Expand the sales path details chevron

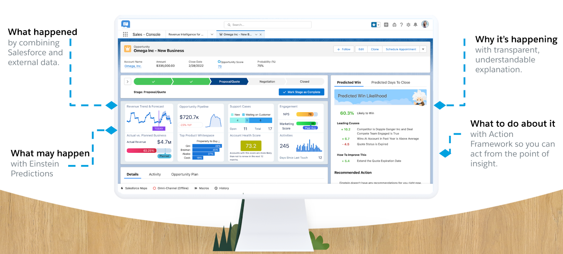tap(127, 82)
